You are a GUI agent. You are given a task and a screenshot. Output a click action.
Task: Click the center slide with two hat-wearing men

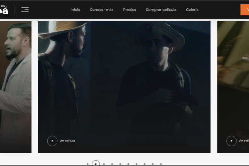(124, 87)
